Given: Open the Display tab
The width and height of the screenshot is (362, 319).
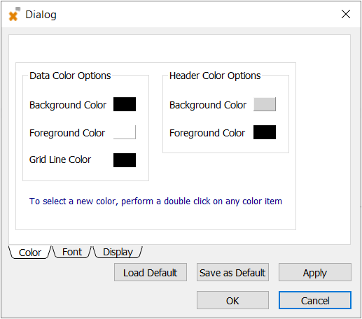Looking at the screenshot, I should (118, 252).
